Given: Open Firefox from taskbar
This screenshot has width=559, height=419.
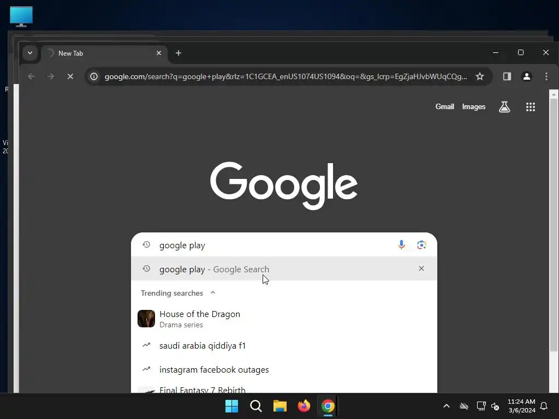Looking at the screenshot, I should [x=304, y=406].
